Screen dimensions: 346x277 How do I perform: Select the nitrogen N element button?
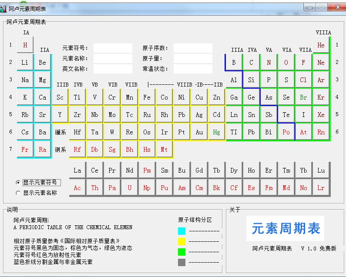click(269, 63)
